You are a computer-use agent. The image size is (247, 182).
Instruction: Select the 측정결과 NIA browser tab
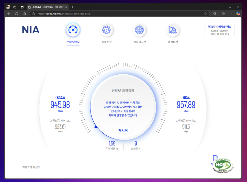pyautogui.click(x=48, y=7)
